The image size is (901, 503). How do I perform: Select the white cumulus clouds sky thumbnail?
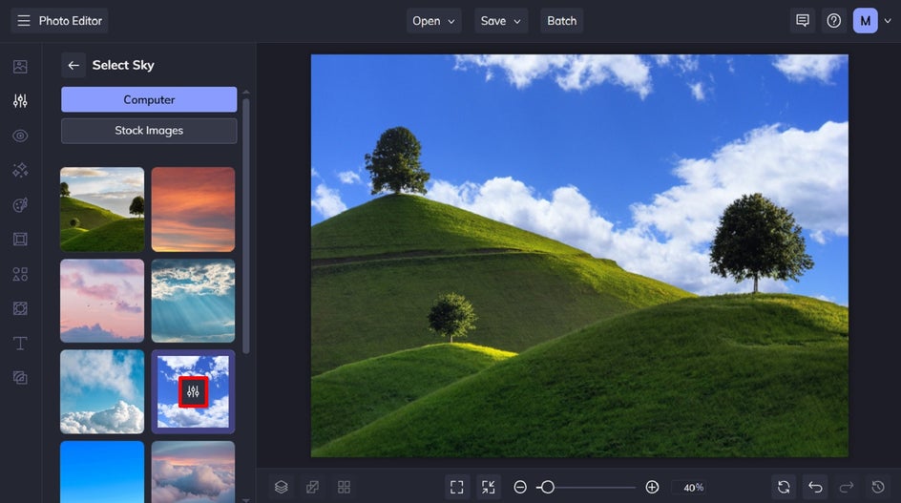102,391
